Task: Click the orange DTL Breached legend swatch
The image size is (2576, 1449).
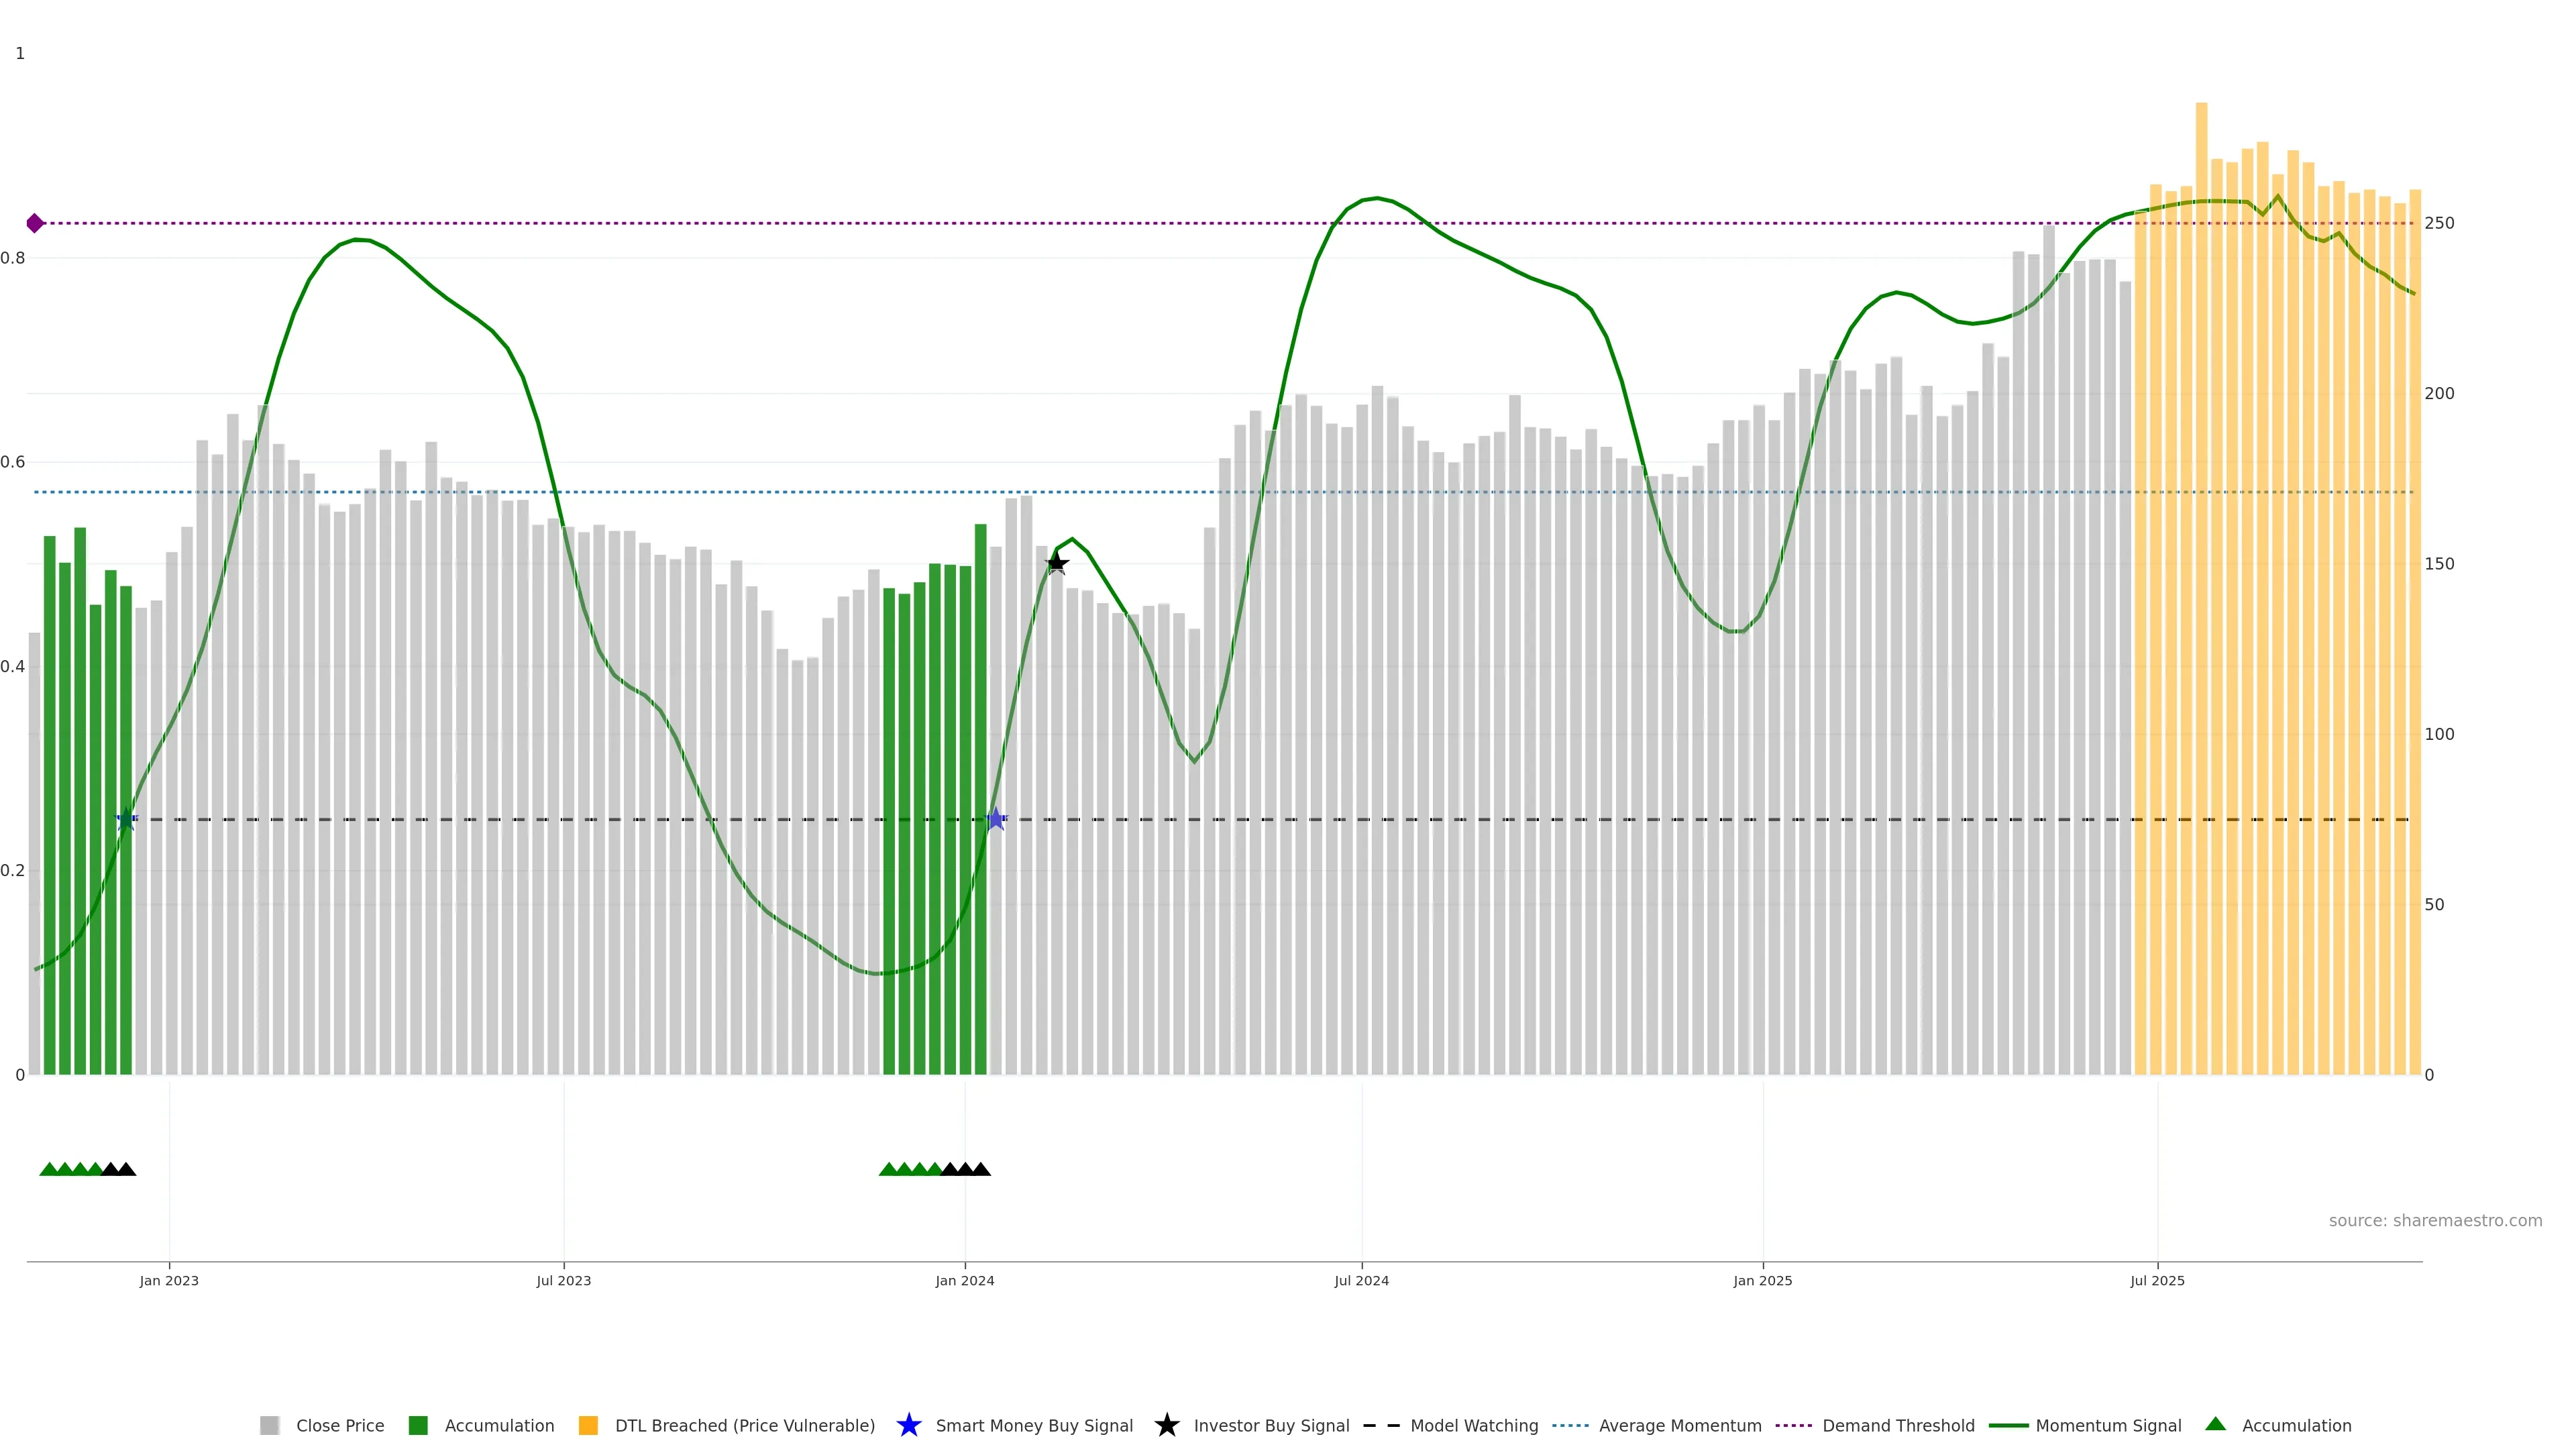Action: click(x=588, y=1425)
